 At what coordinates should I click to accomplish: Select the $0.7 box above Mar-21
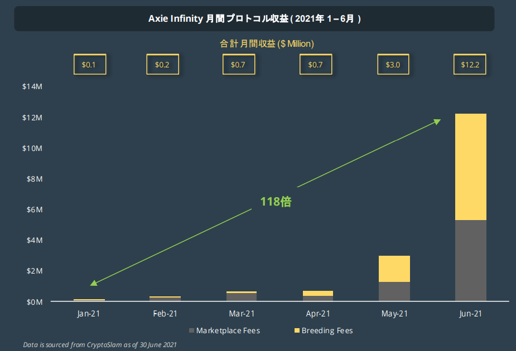[x=239, y=65]
